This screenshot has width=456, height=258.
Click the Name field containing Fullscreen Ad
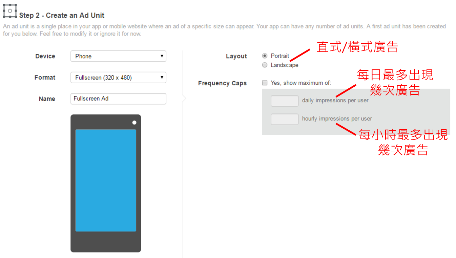(118, 99)
